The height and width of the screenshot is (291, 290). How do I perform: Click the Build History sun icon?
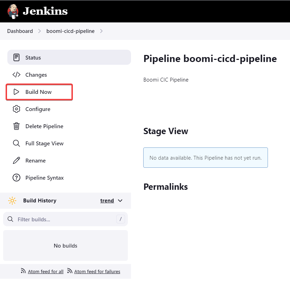coord(12,201)
